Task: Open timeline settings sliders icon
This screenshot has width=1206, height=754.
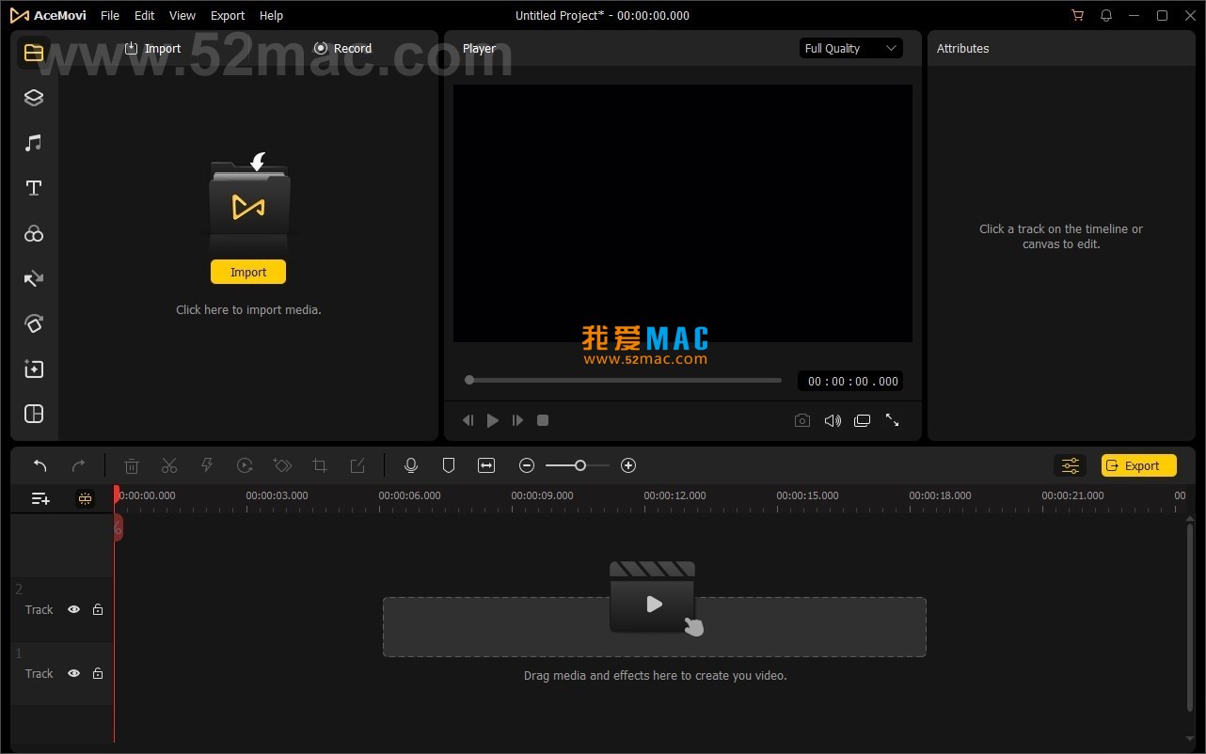Action: (x=1071, y=465)
